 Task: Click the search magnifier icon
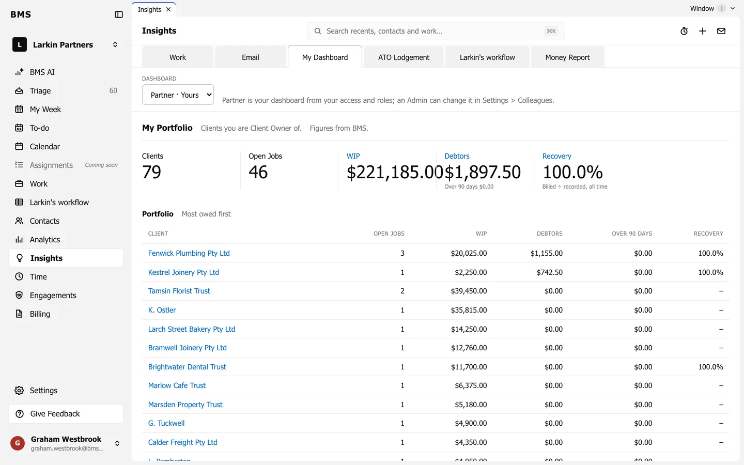[x=318, y=31]
